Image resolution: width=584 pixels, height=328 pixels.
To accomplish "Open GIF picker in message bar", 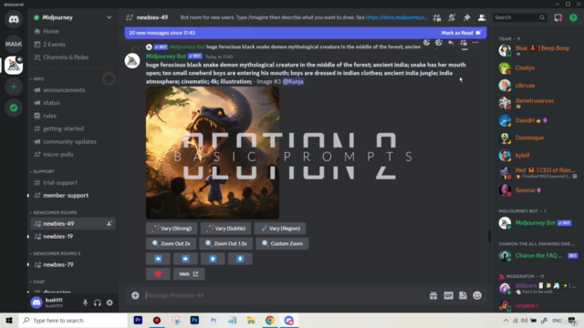I will pos(448,295).
